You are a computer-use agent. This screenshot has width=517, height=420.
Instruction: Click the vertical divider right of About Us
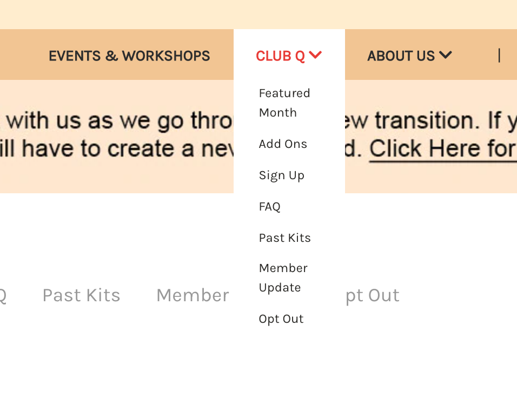click(x=499, y=55)
